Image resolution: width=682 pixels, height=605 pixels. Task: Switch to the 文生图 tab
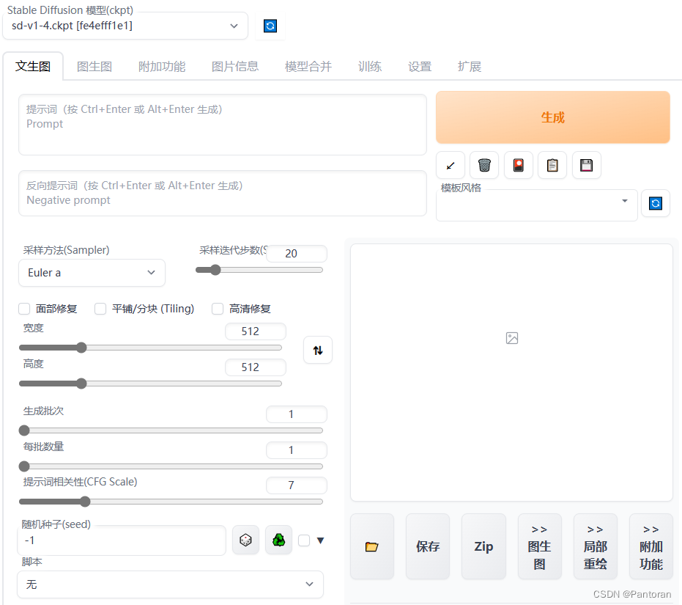pyautogui.click(x=33, y=67)
